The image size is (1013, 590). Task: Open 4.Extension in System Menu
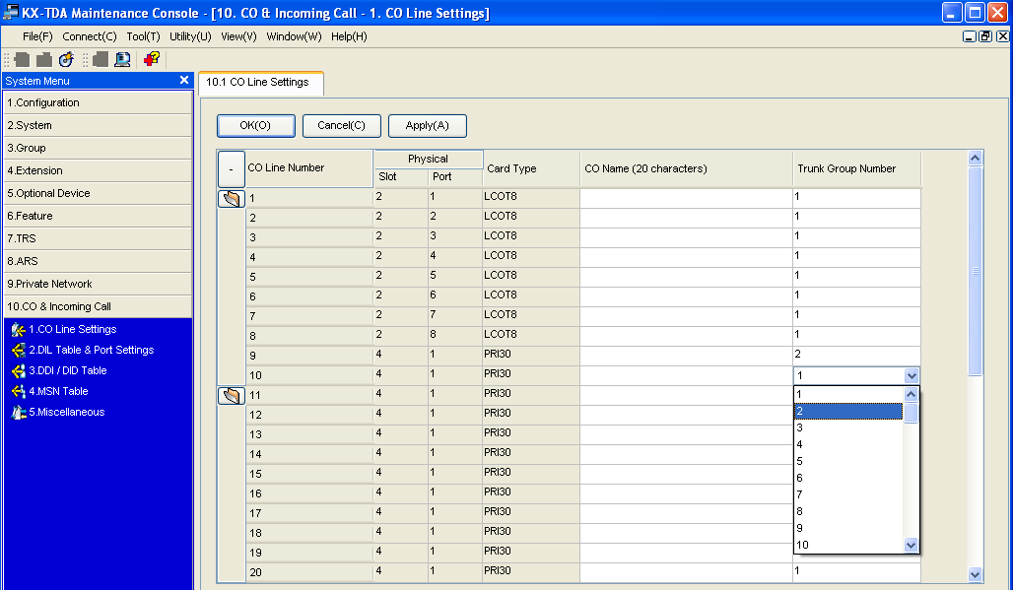tap(99, 170)
